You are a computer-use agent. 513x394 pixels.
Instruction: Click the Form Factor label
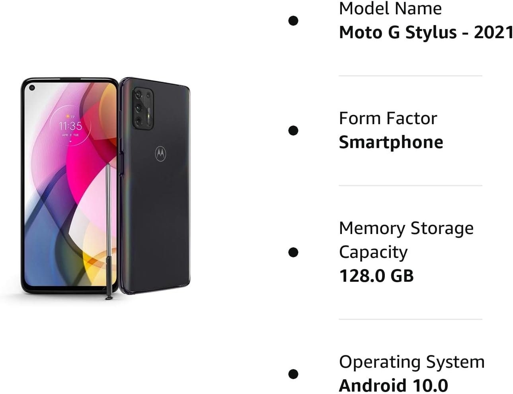[388, 119]
